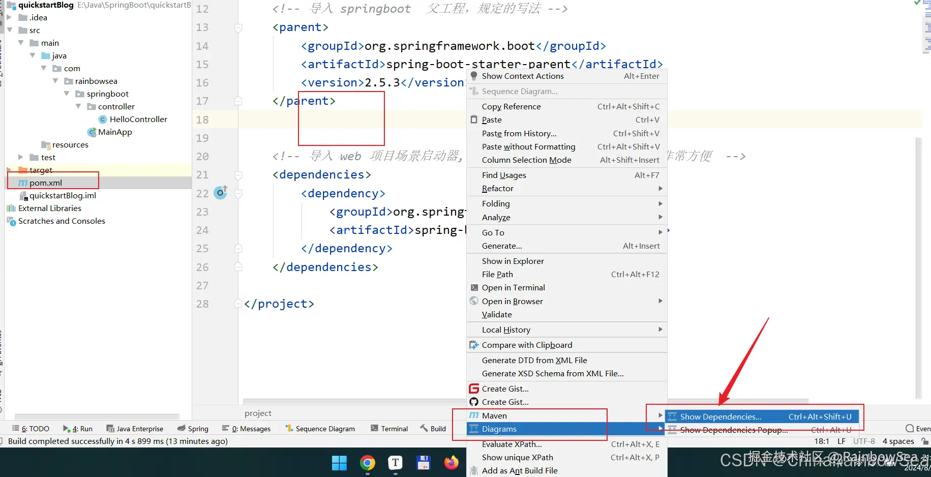Click the UTF-8 encoding in status bar
The height and width of the screenshot is (477, 931).
pos(864,441)
